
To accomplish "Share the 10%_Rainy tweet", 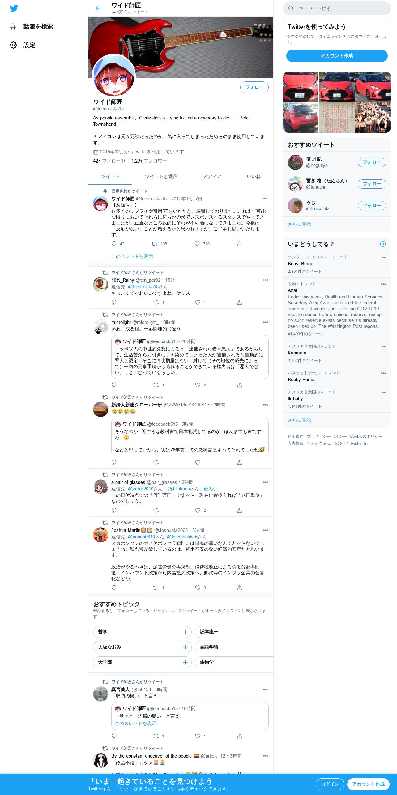I will (240, 302).
